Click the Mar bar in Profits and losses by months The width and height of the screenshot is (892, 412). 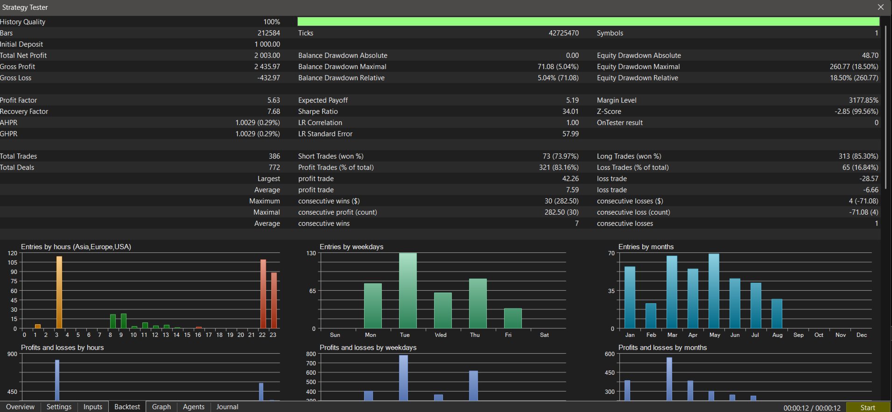coord(669,379)
